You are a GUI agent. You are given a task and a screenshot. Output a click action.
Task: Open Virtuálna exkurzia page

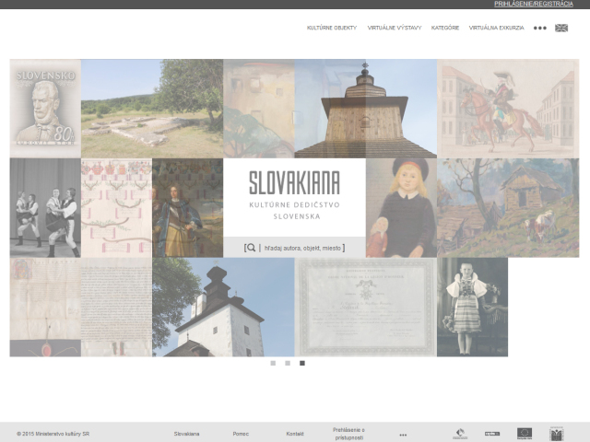click(496, 28)
